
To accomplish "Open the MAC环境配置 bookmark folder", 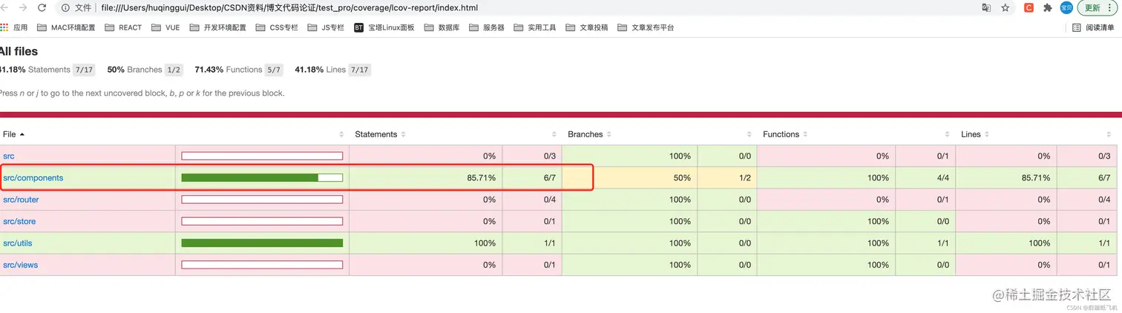I will tap(66, 27).
